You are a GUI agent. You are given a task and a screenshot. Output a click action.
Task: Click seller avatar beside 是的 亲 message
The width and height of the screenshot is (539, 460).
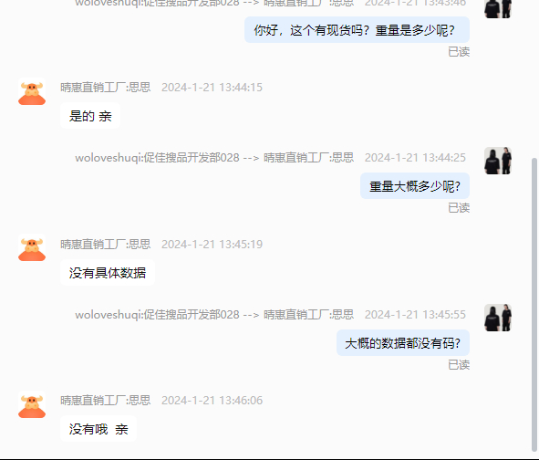(x=32, y=91)
